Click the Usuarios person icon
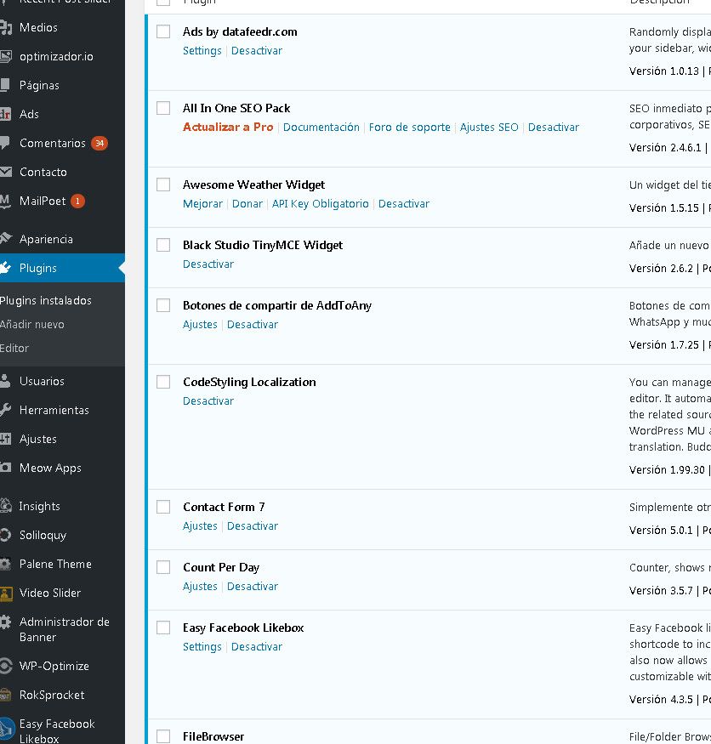711x744 pixels. tap(5, 381)
